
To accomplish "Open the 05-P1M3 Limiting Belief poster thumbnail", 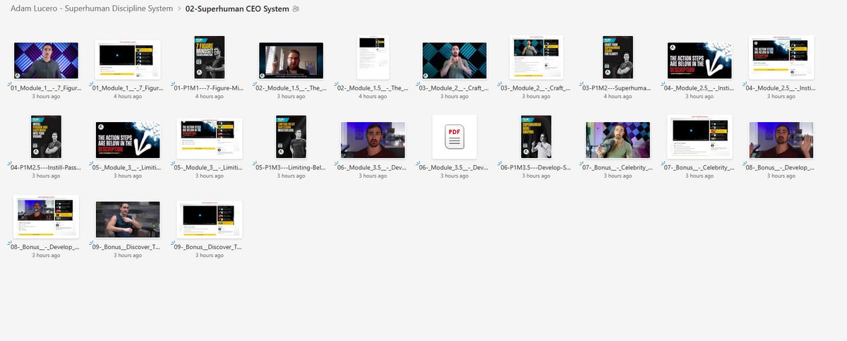I will 291,136.
